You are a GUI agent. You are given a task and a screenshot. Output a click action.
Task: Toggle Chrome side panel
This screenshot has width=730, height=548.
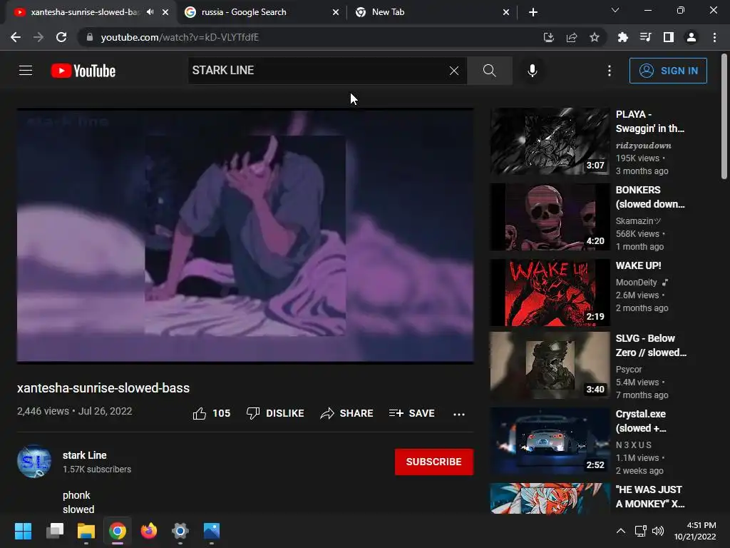pyautogui.click(x=668, y=37)
